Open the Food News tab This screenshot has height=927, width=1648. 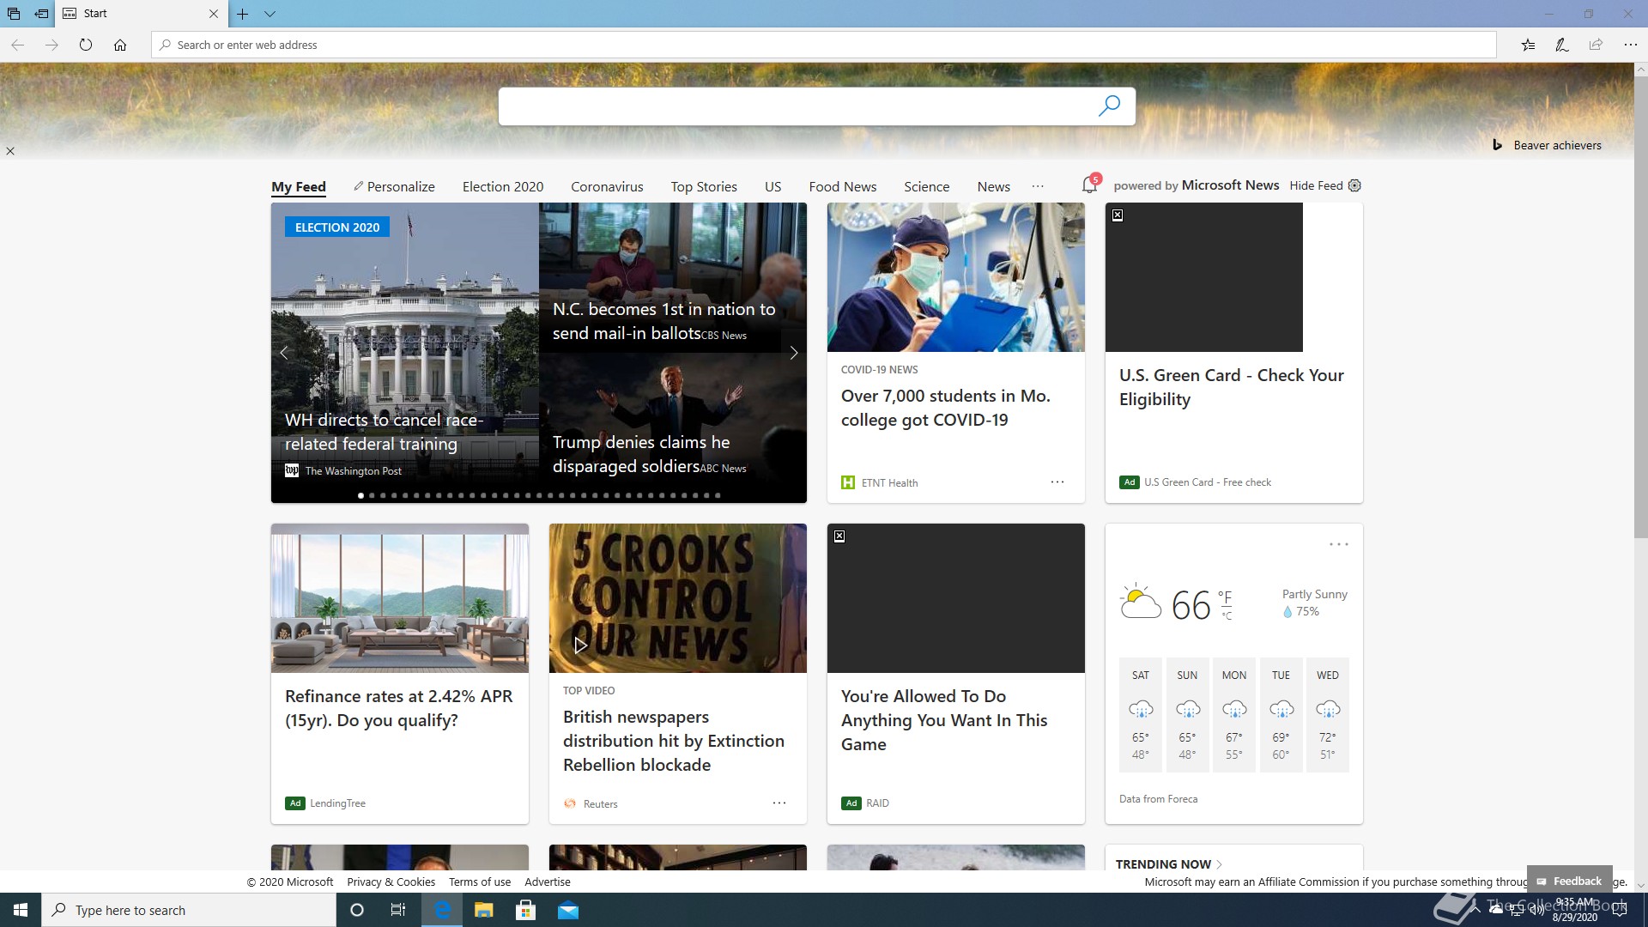(x=843, y=186)
